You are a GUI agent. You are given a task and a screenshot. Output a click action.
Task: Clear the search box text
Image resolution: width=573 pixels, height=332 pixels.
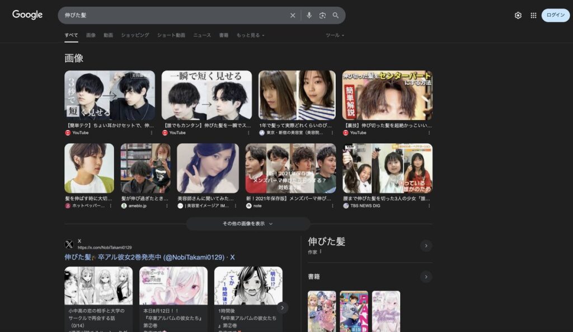293,16
